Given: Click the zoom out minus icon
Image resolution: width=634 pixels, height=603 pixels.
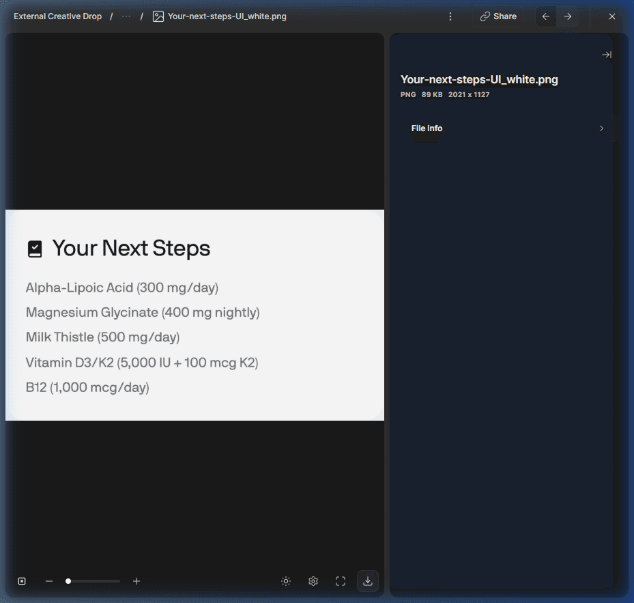Looking at the screenshot, I should (49, 581).
